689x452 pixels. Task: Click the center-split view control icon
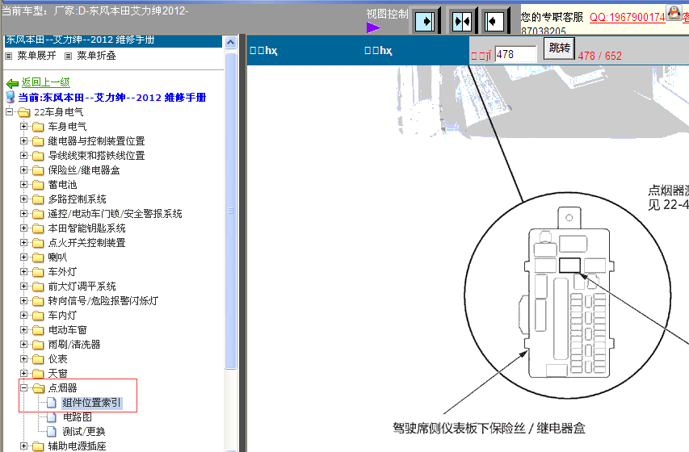click(462, 21)
